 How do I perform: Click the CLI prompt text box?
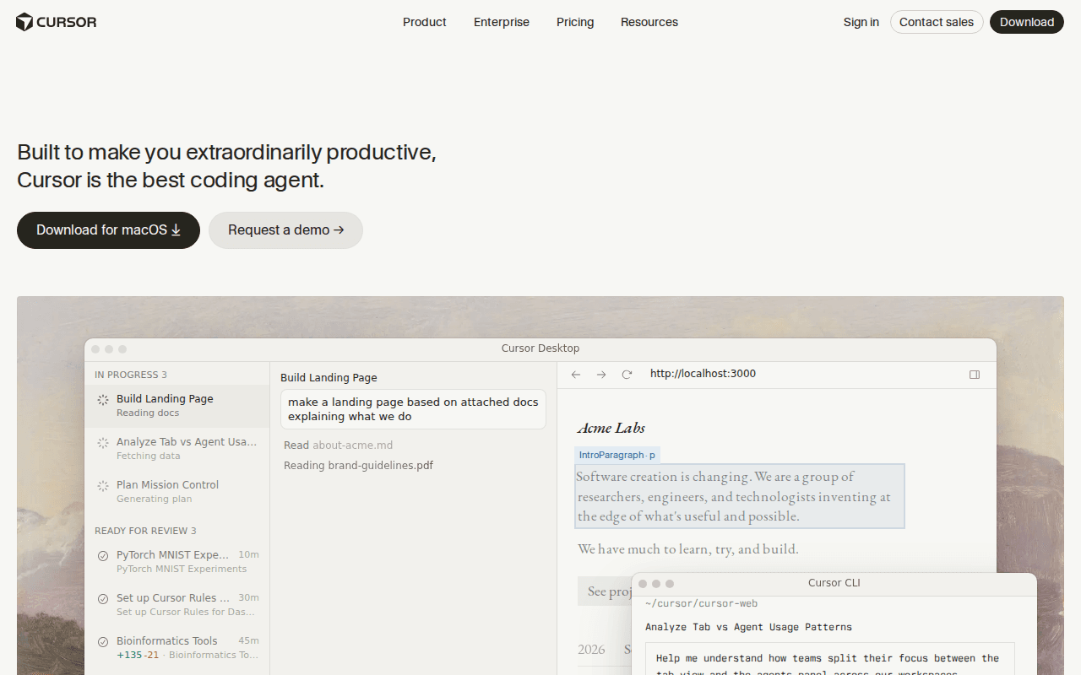click(830, 659)
